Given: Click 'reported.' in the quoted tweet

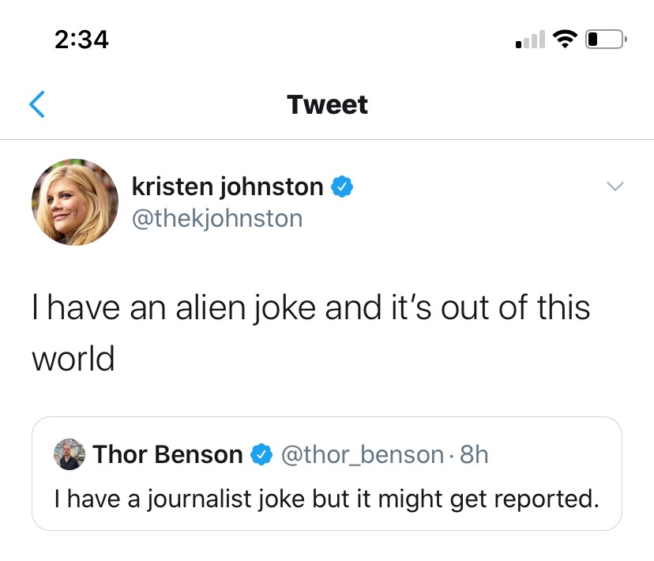Looking at the screenshot, I should tap(547, 499).
